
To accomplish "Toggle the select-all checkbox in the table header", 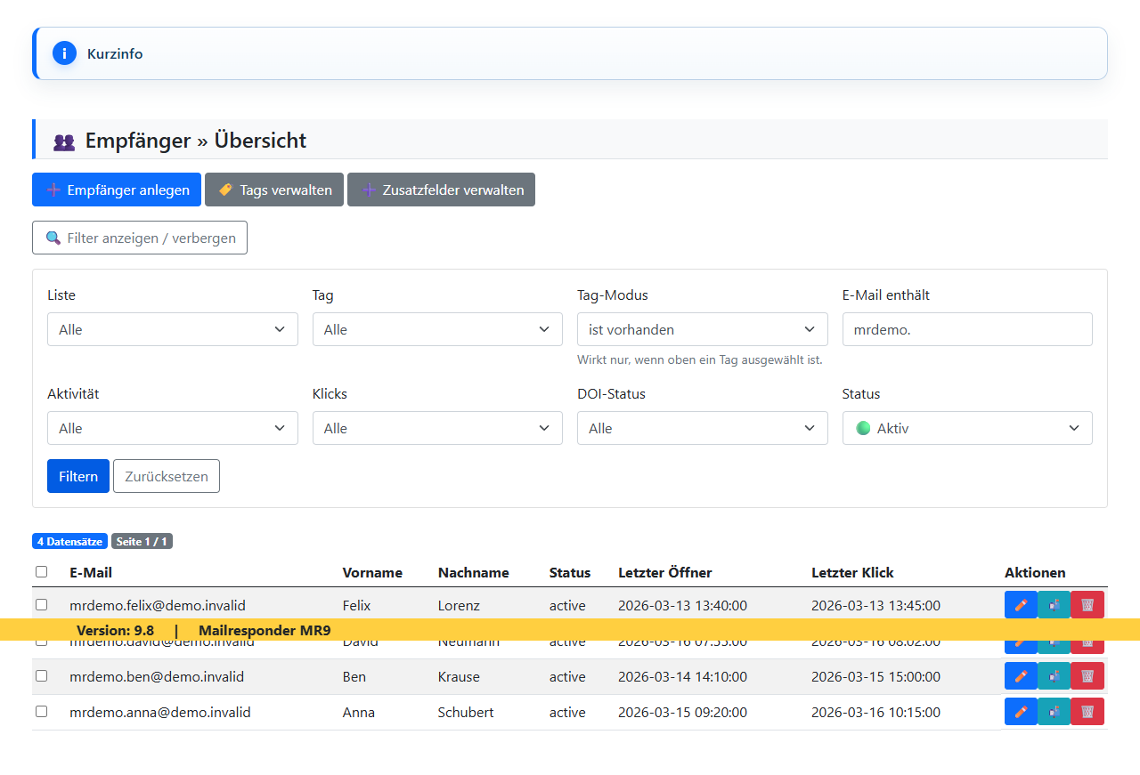I will (x=41, y=572).
